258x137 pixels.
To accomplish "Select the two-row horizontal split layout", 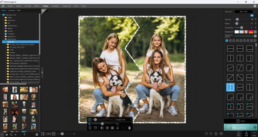I will 230,49.
